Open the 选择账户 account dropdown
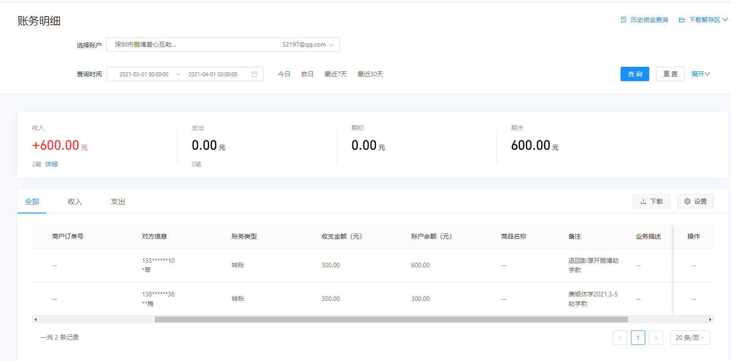This screenshot has height=361, width=731. point(223,44)
